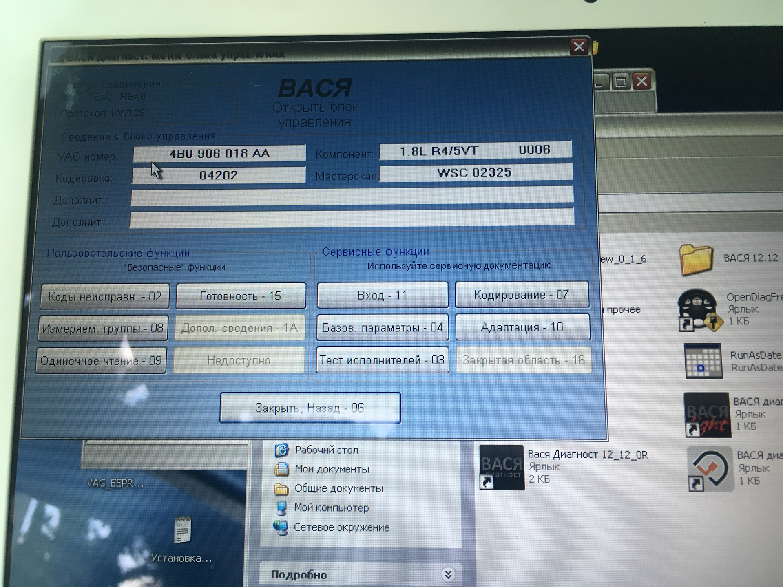783x587 pixels.
Task: Open Базов. параметры - 04
Action: [x=382, y=327]
